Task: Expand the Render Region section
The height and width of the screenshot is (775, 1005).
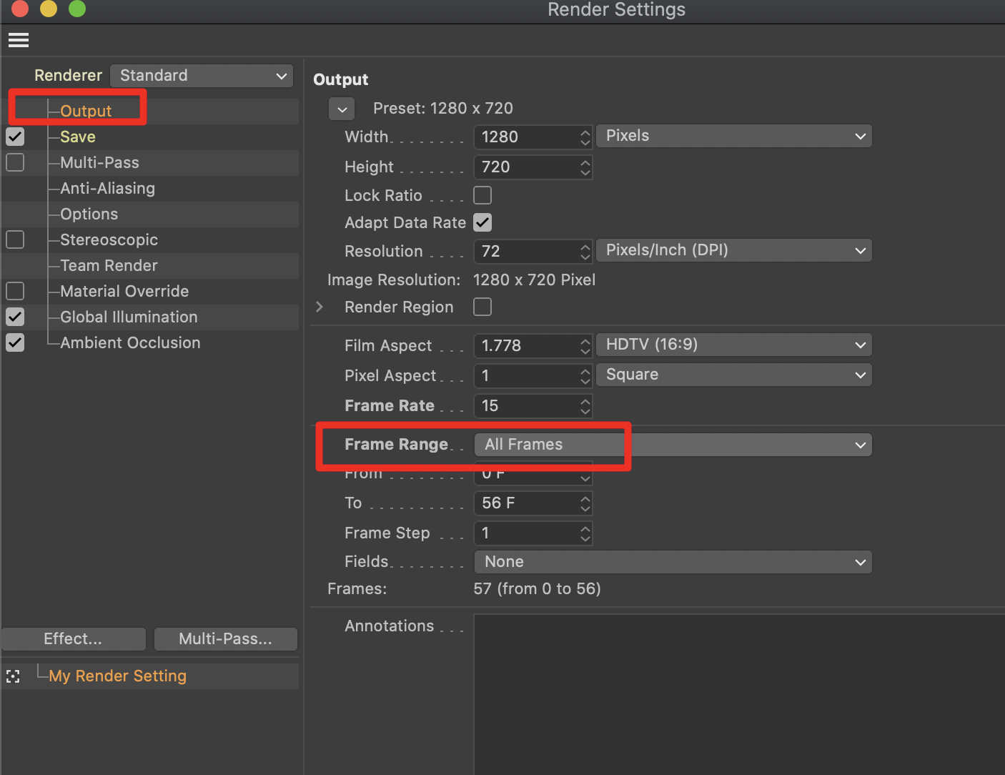Action: tap(320, 307)
